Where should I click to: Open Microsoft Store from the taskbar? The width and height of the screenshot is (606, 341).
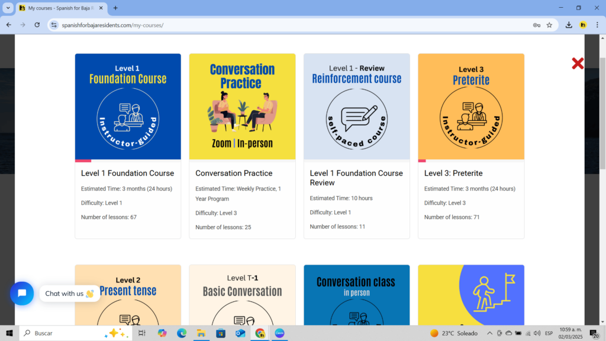(x=221, y=333)
